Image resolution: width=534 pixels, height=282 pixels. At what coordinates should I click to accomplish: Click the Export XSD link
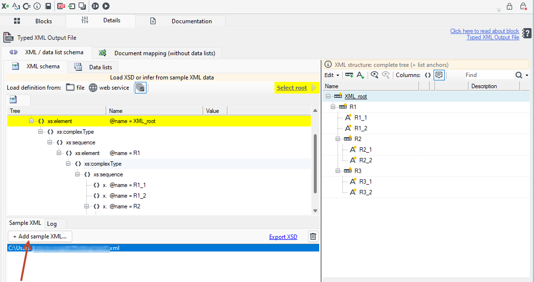coord(283,237)
